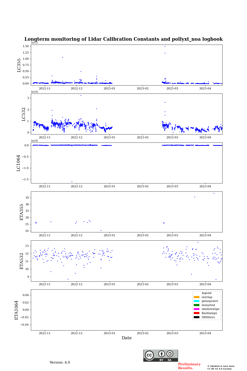
Task: Click 2023-04 tick under the ETA532 plot
Action: (x=205, y=284)
